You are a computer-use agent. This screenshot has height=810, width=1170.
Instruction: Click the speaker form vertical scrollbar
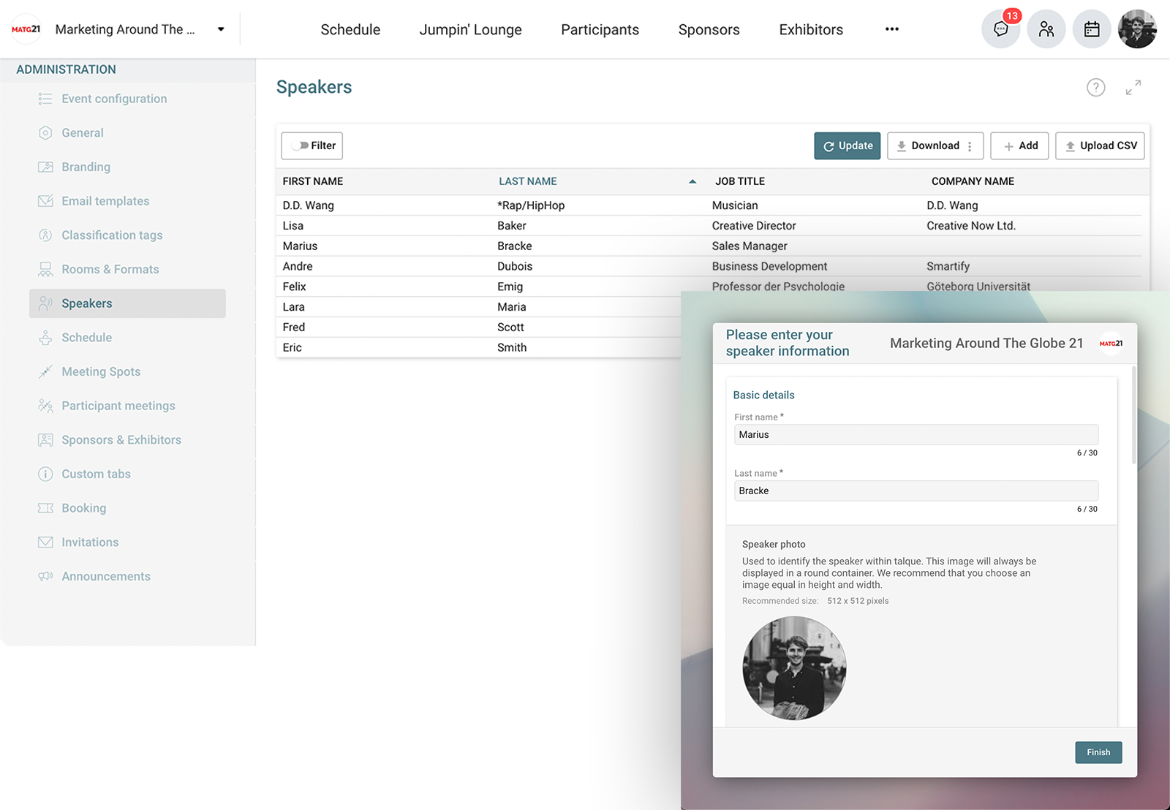[1134, 417]
